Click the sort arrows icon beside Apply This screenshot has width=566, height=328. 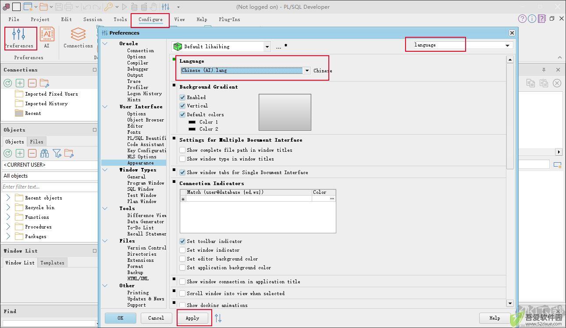click(x=218, y=318)
